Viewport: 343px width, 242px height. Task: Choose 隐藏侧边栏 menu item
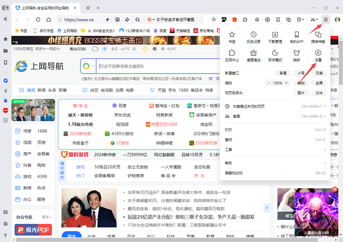tap(275, 173)
